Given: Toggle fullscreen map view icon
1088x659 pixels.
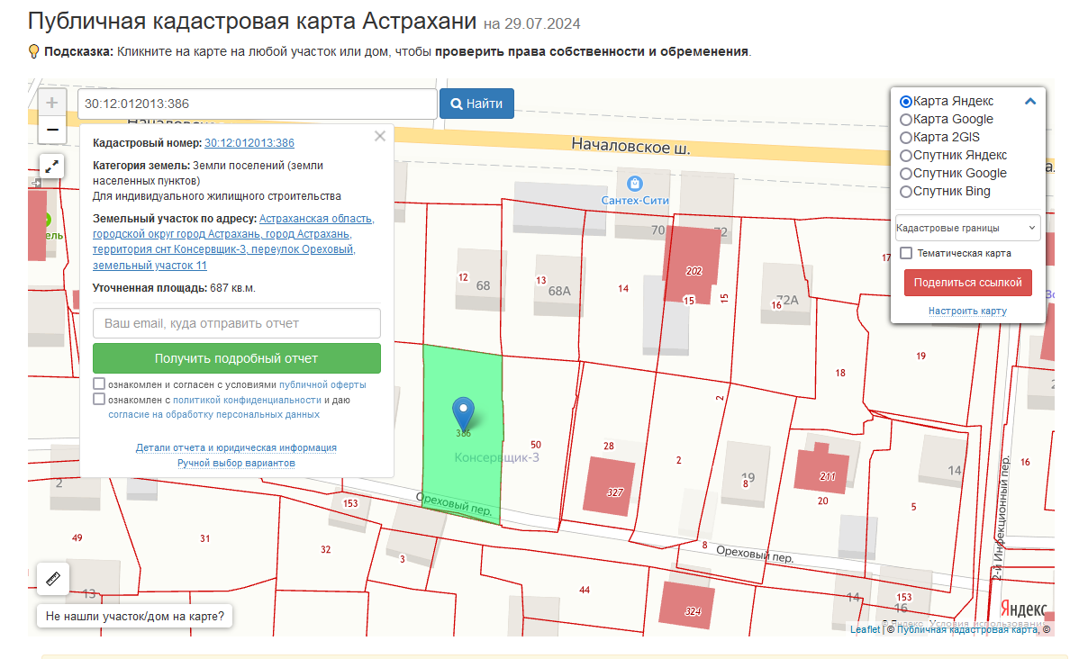Looking at the screenshot, I should pos(51,166).
